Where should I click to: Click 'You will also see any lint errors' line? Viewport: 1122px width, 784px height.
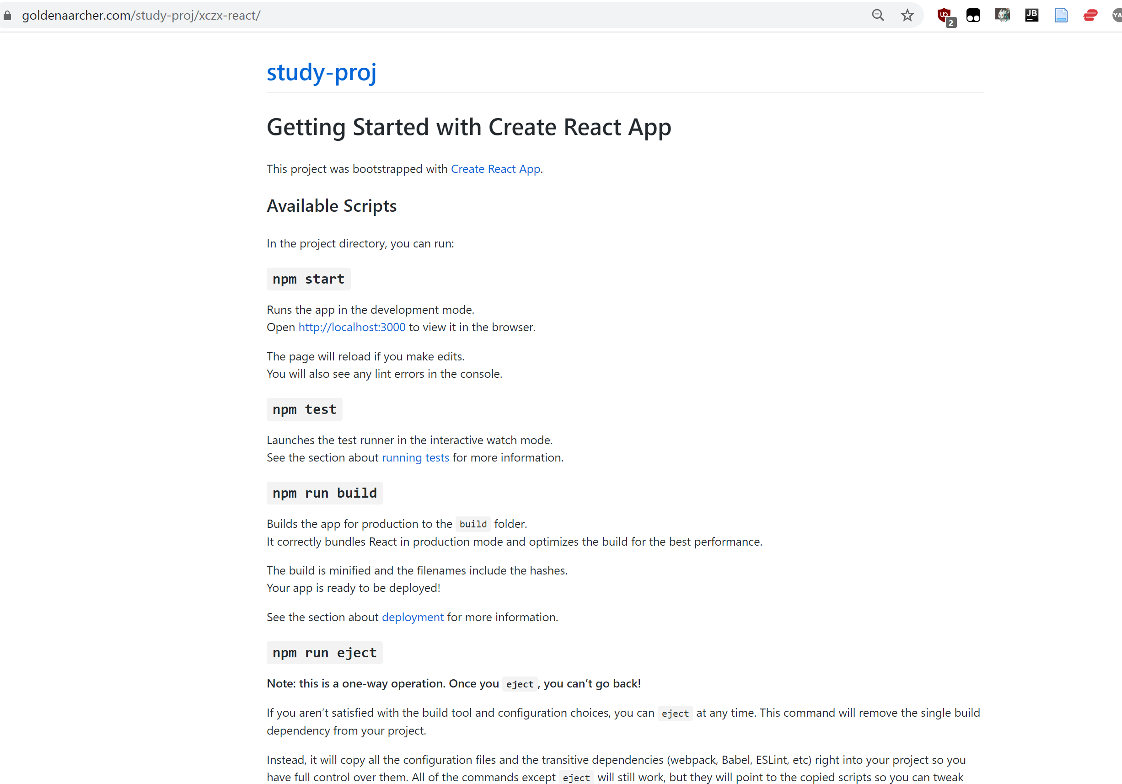tap(385, 374)
